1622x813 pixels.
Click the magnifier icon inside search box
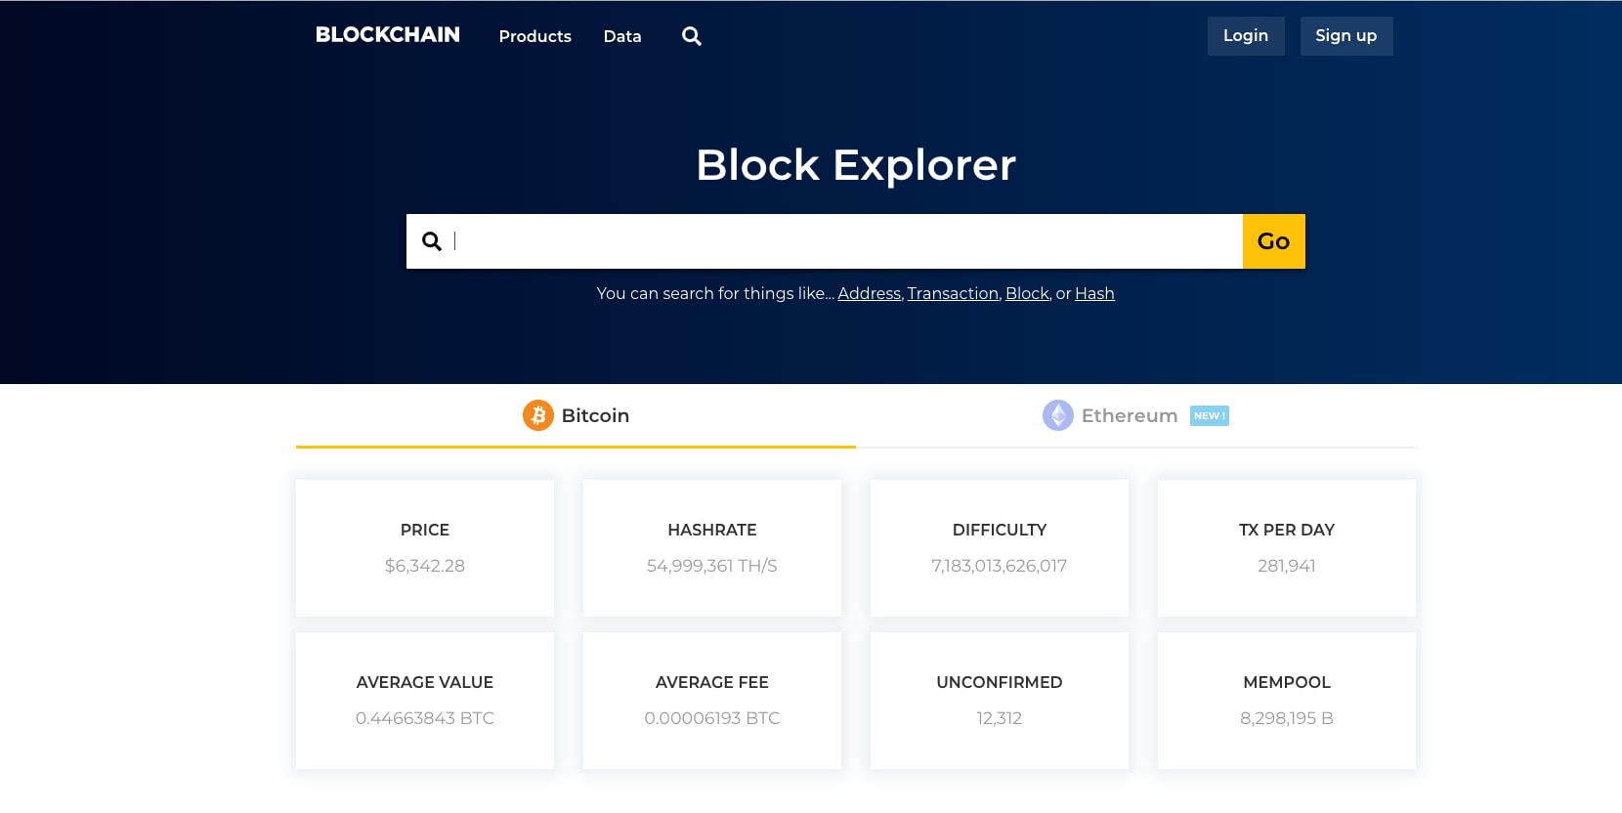coord(432,241)
